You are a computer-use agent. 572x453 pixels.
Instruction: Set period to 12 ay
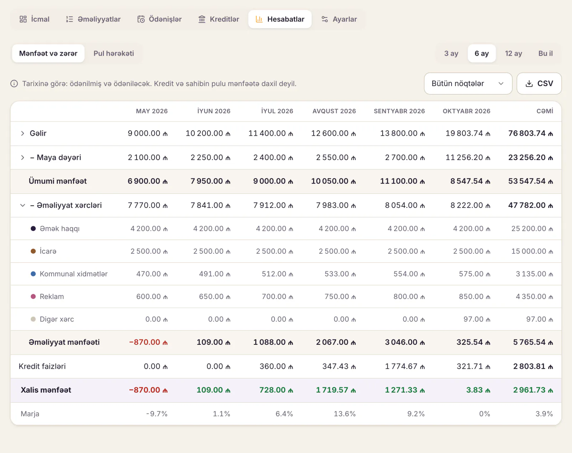(513, 53)
